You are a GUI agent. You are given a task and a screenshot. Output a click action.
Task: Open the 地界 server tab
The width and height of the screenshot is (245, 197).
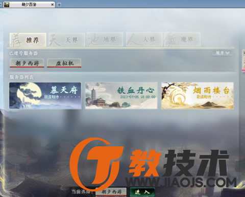click(x=105, y=39)
